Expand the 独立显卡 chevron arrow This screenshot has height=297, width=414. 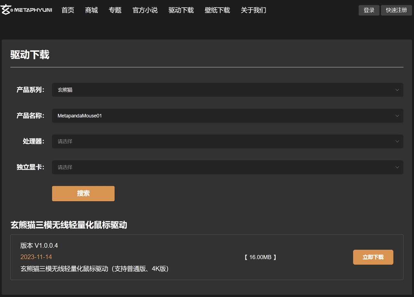coord(397,167)
